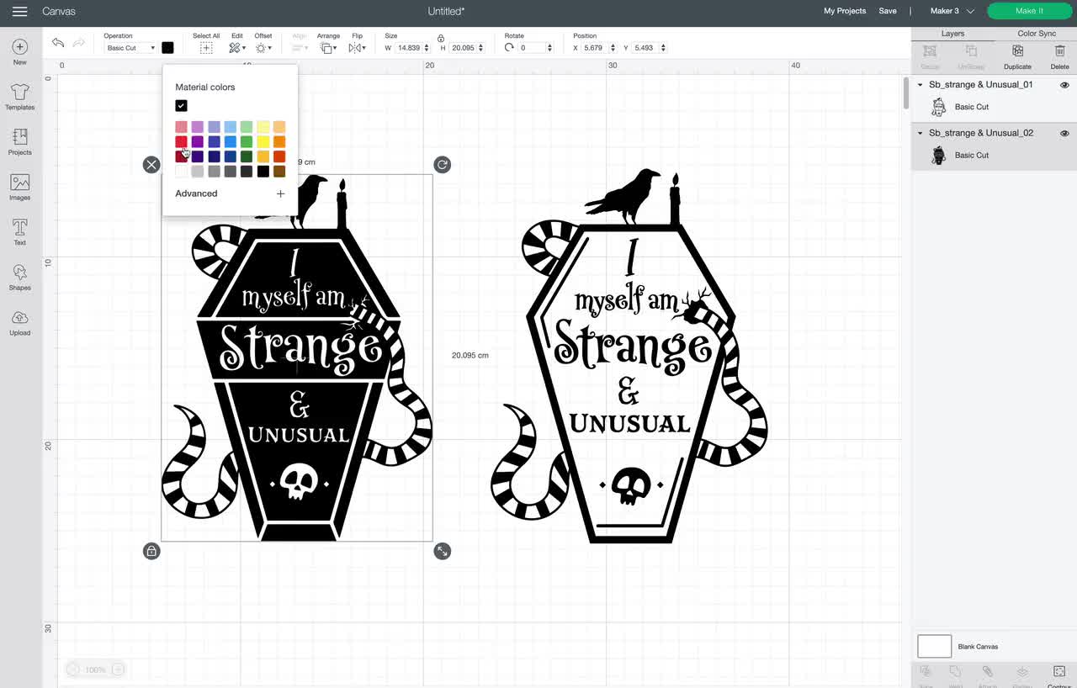Duplicate the selected layer
This screenshot has width=1077, height=688.
(x=1017, y=56)
